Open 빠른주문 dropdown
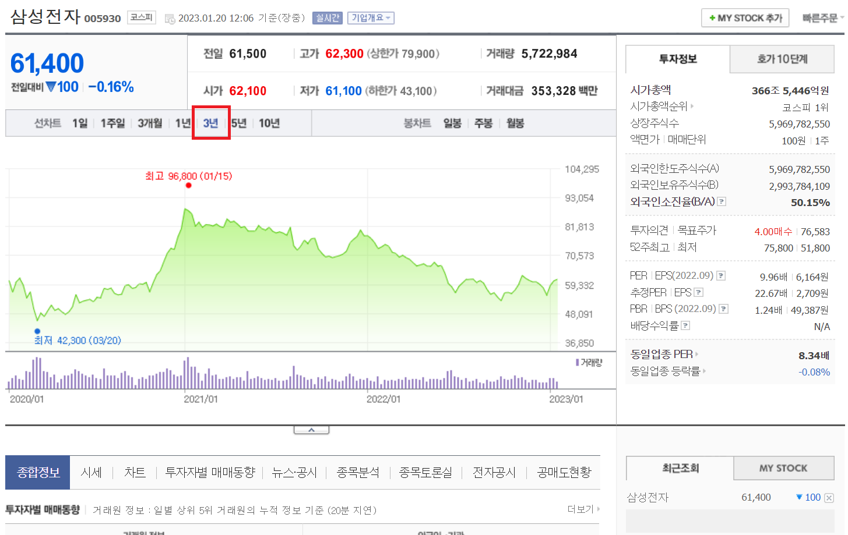848x535 pixels. pos(822,18)
